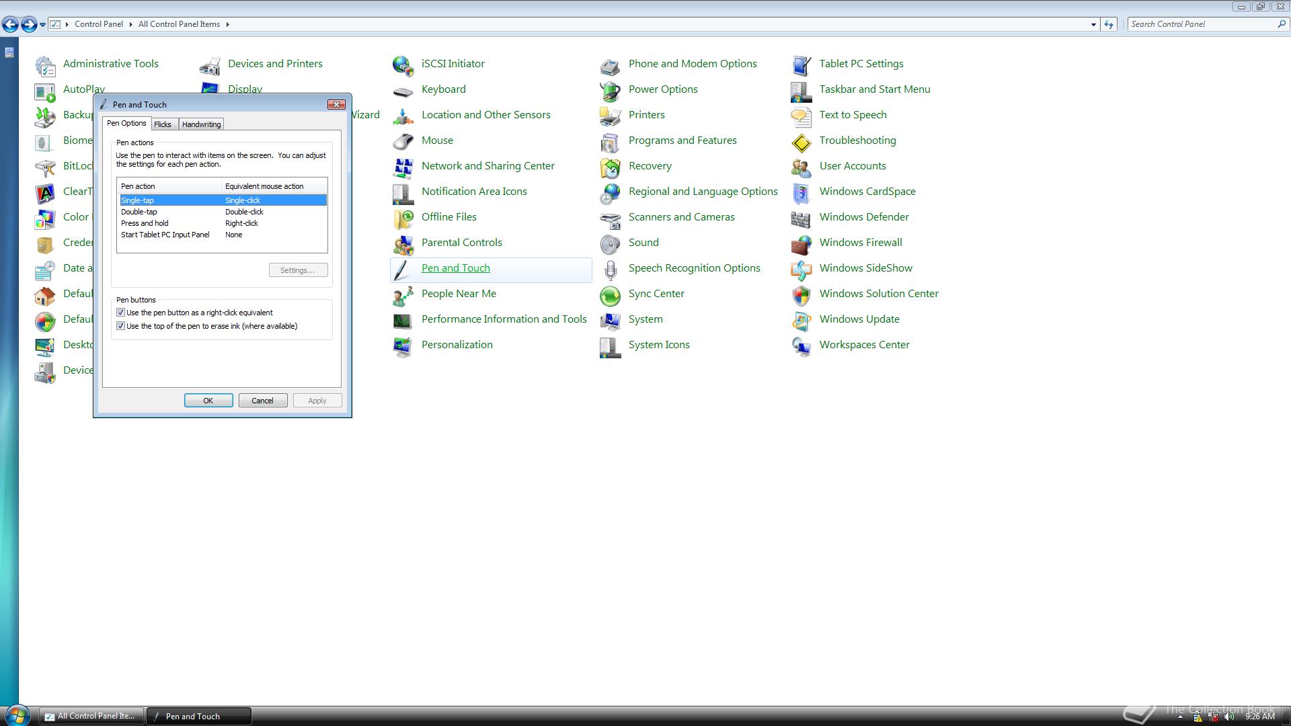
Task: Click the Pen action column header
Action: pos(169,186)
